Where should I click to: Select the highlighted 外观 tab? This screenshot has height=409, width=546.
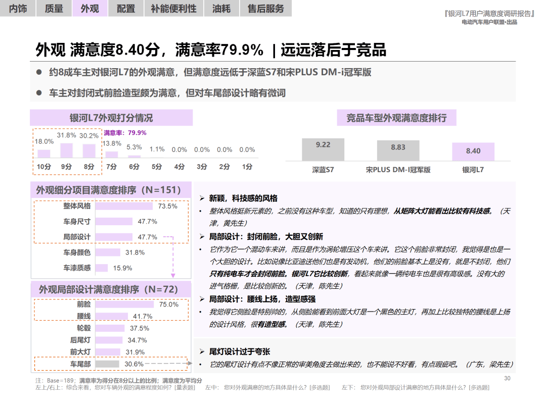click(x=89, y=9)
